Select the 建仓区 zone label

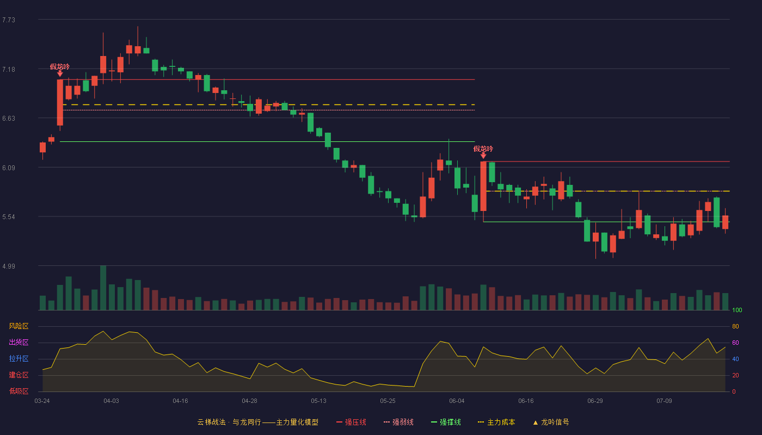[19, 375]
